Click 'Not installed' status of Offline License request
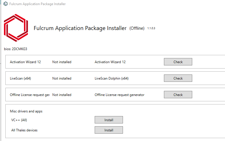The image size is (225, 141). (x=62, y=95)
